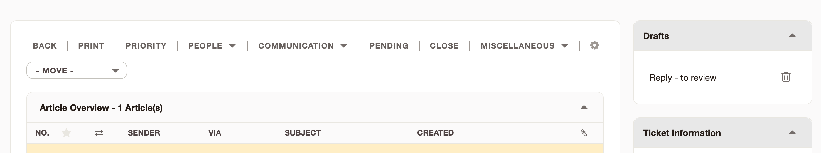This screenshot has height=153, width=821.
Task: Click the direction arrows column icon
Action: click(x=99, y=133)
